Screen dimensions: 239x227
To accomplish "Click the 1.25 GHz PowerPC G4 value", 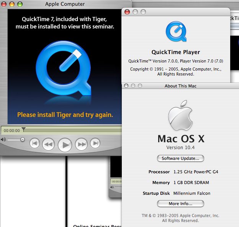I will (x=196, y=172).
